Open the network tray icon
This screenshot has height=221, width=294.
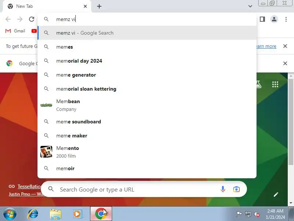pyautogui.click(x=248, y=214)
